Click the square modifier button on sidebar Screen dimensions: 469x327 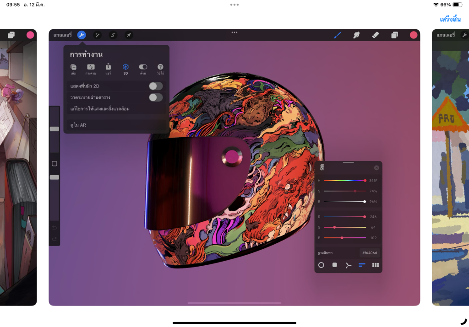tap(55, 164)
